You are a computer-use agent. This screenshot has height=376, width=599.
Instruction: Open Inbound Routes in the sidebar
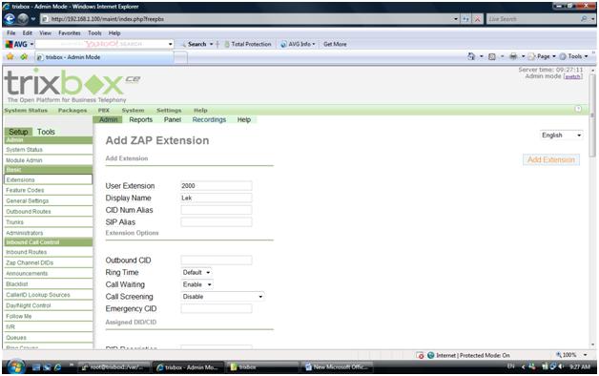pos(48,252)
